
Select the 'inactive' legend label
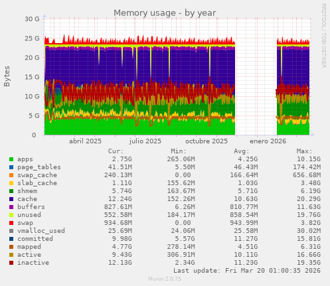(33, 263)
